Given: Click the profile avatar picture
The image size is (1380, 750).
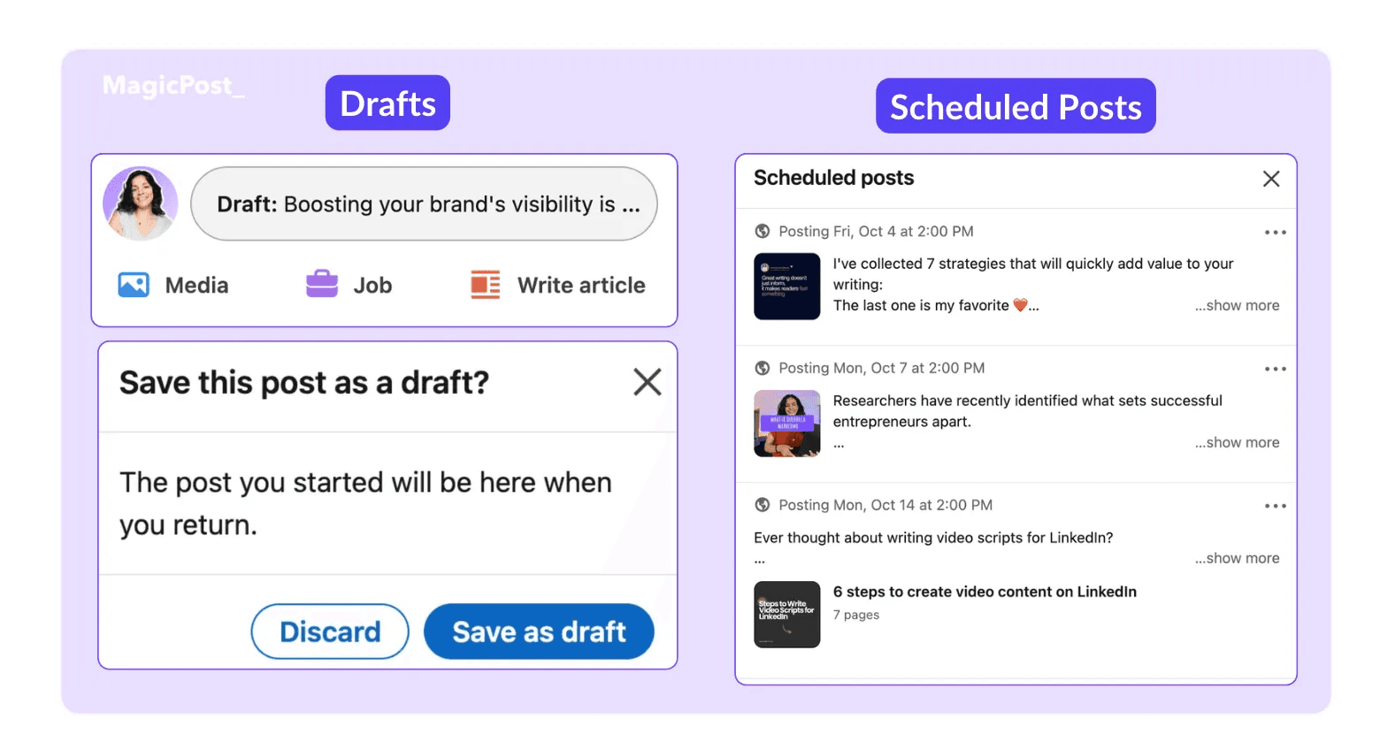Looking at the screenshot, I should (x=140, y=203).
